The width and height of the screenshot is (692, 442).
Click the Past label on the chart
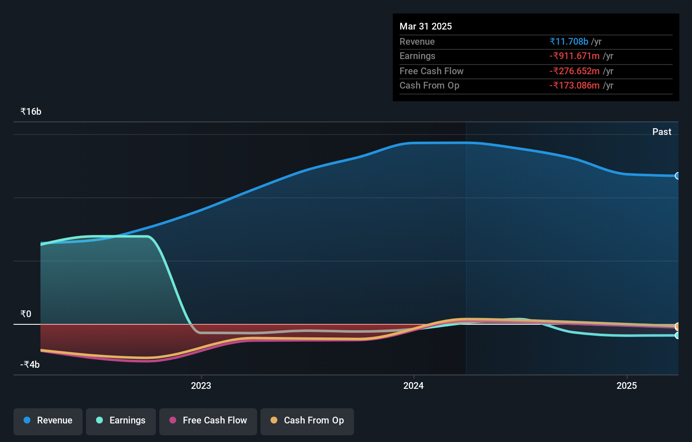(662, 132)
